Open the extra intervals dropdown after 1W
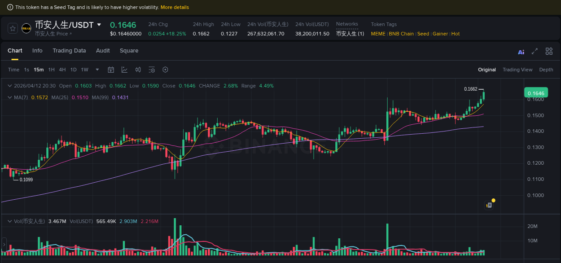Image resolution: width=561 pixels, height=263 pixels. click(x=96, y=70)
